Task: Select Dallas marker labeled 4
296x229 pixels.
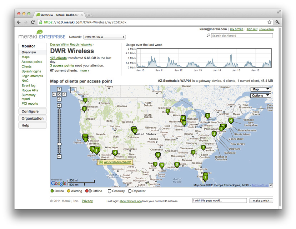Action: (158, 155)
